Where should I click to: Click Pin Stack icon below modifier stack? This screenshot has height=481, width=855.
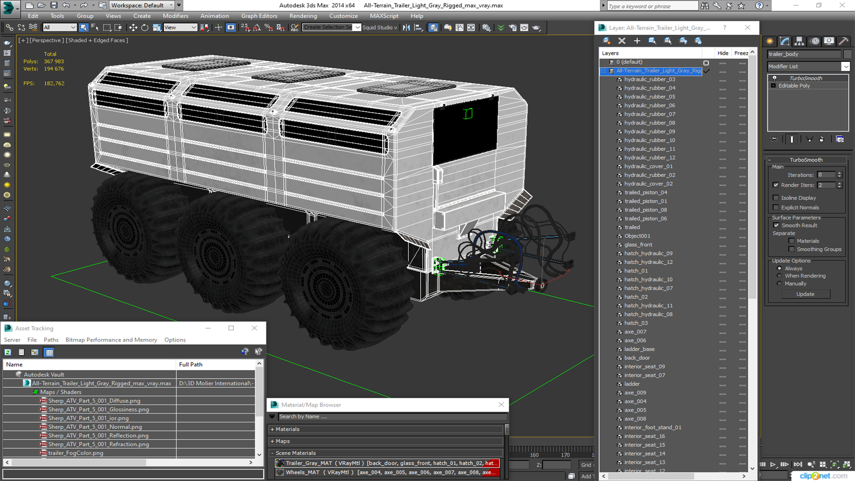(x=774, y=139)
